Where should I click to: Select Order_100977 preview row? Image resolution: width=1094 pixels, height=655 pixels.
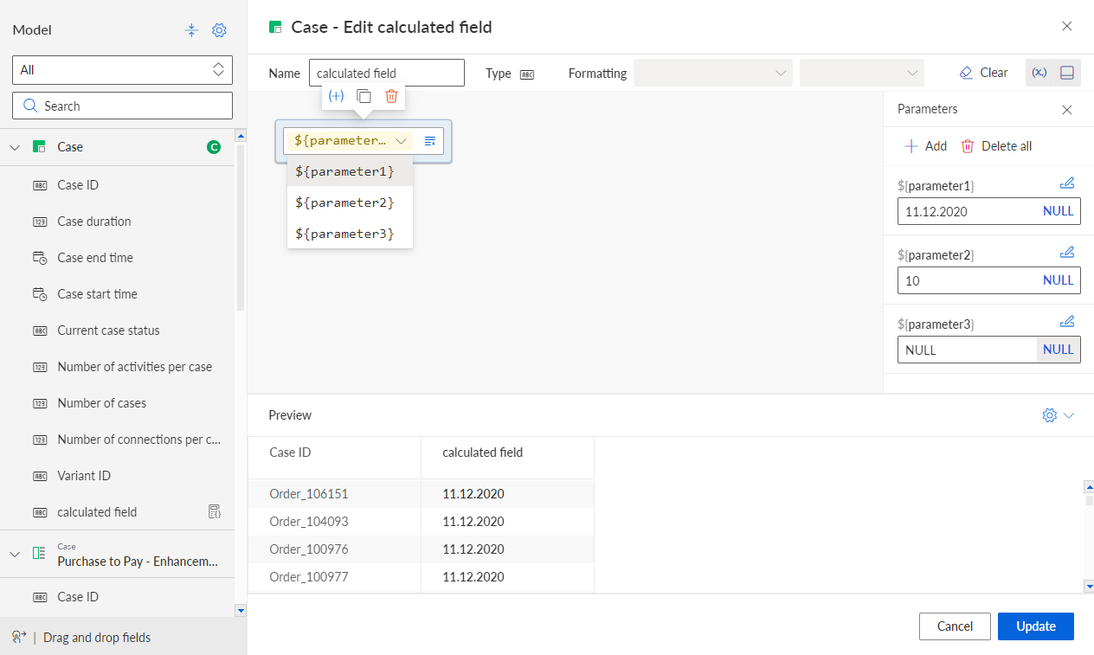pyautogui.click(x=421, y=577)
